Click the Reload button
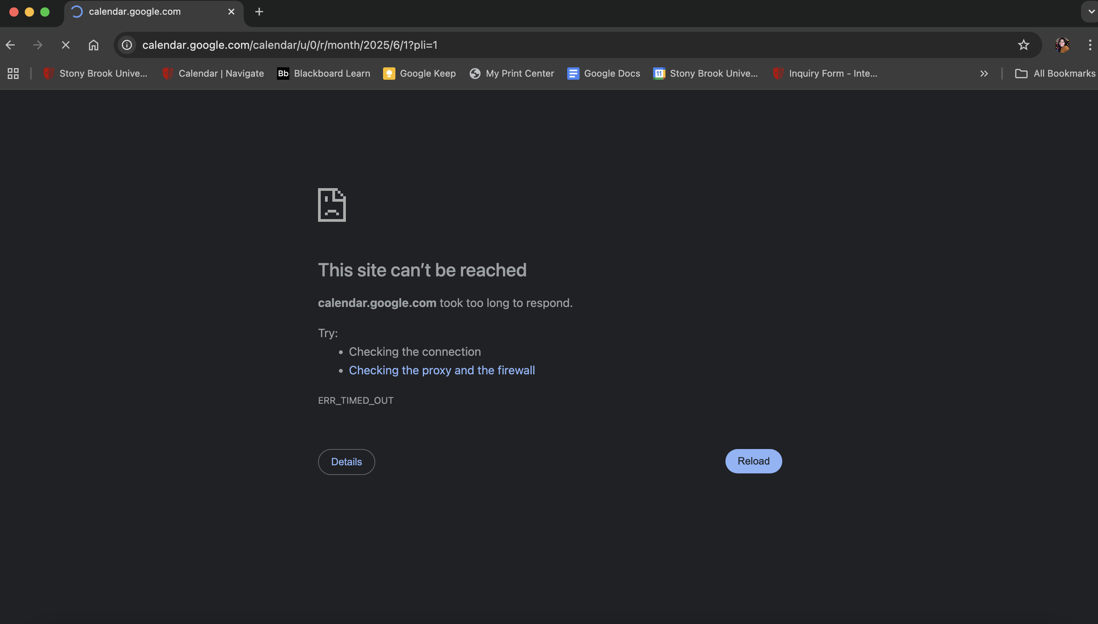This screenshot has height=624, width=1098. tap(753, 461)
